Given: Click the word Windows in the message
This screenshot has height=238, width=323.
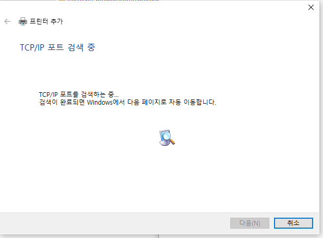Looking at the screenshot, I should coord(100,102).
